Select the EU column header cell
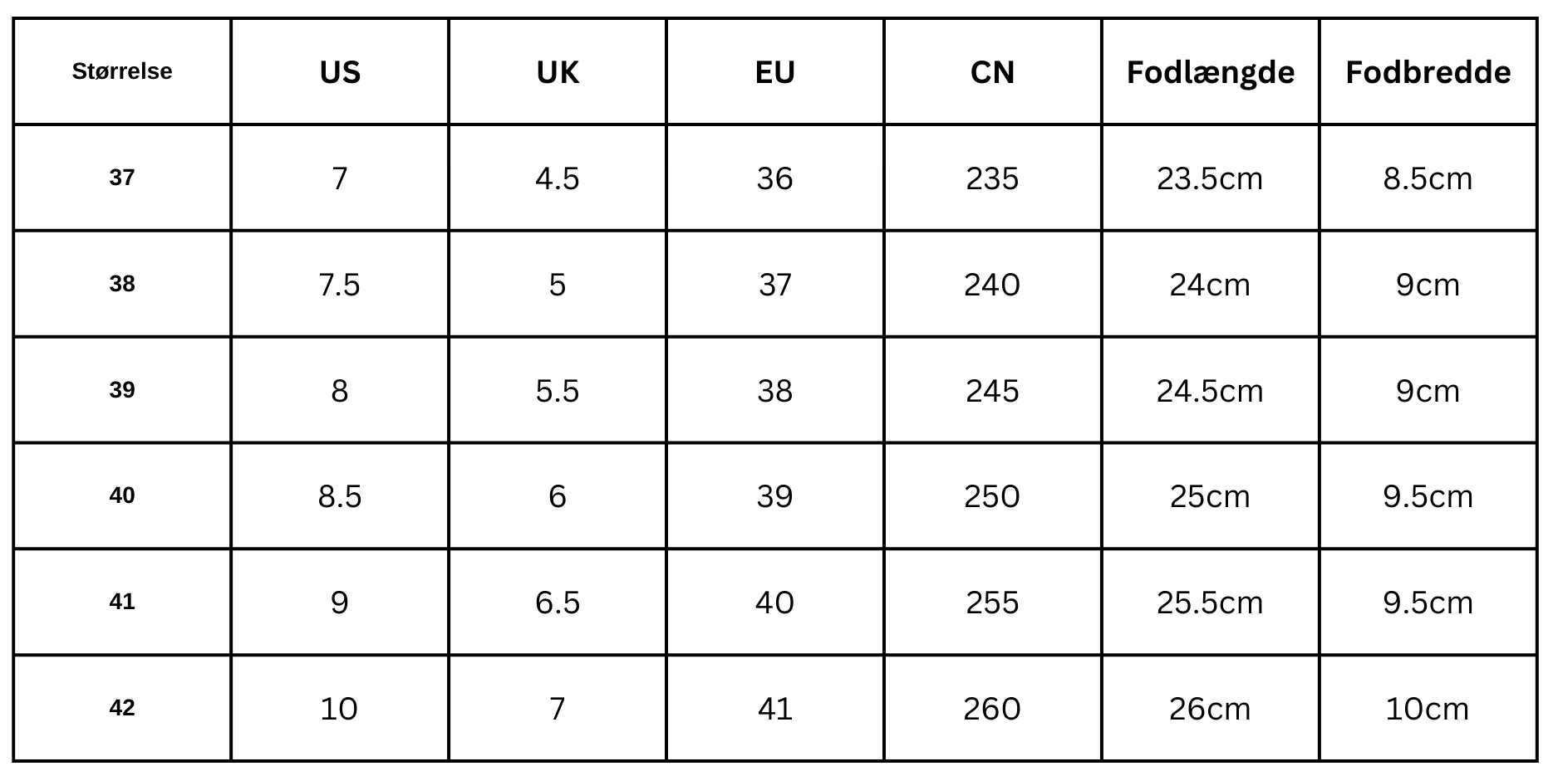Screen dimensions: 1553x771 tap(775, 73)
